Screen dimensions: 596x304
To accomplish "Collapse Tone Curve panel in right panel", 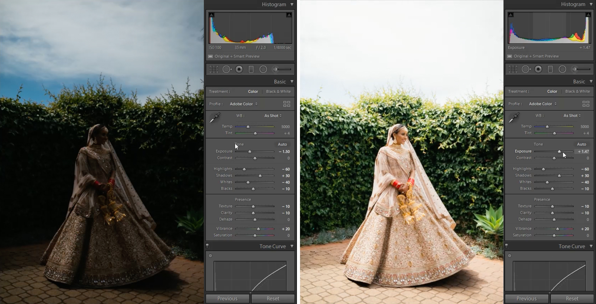I will [x=591, y=246].
